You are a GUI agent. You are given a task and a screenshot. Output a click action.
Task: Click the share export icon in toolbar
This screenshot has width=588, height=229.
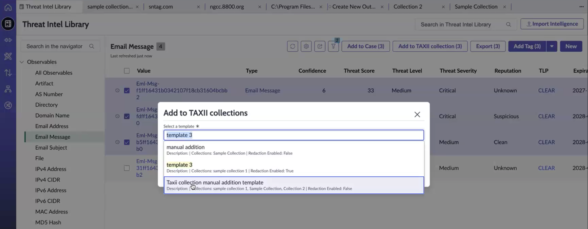(320, 46)
